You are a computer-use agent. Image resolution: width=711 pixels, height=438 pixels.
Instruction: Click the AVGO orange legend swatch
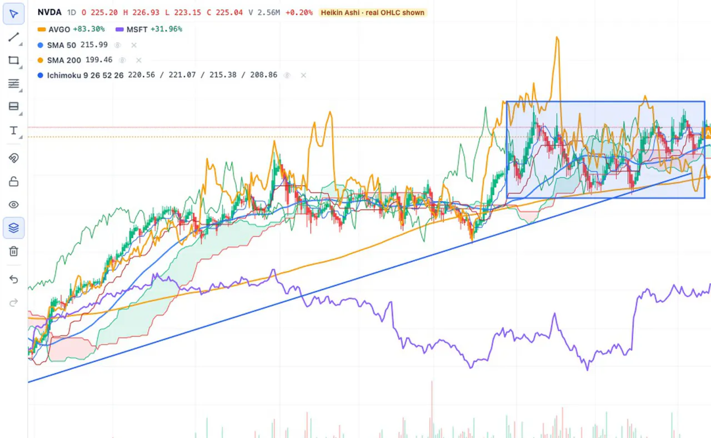pyautogui.click(x=42, y=29)
